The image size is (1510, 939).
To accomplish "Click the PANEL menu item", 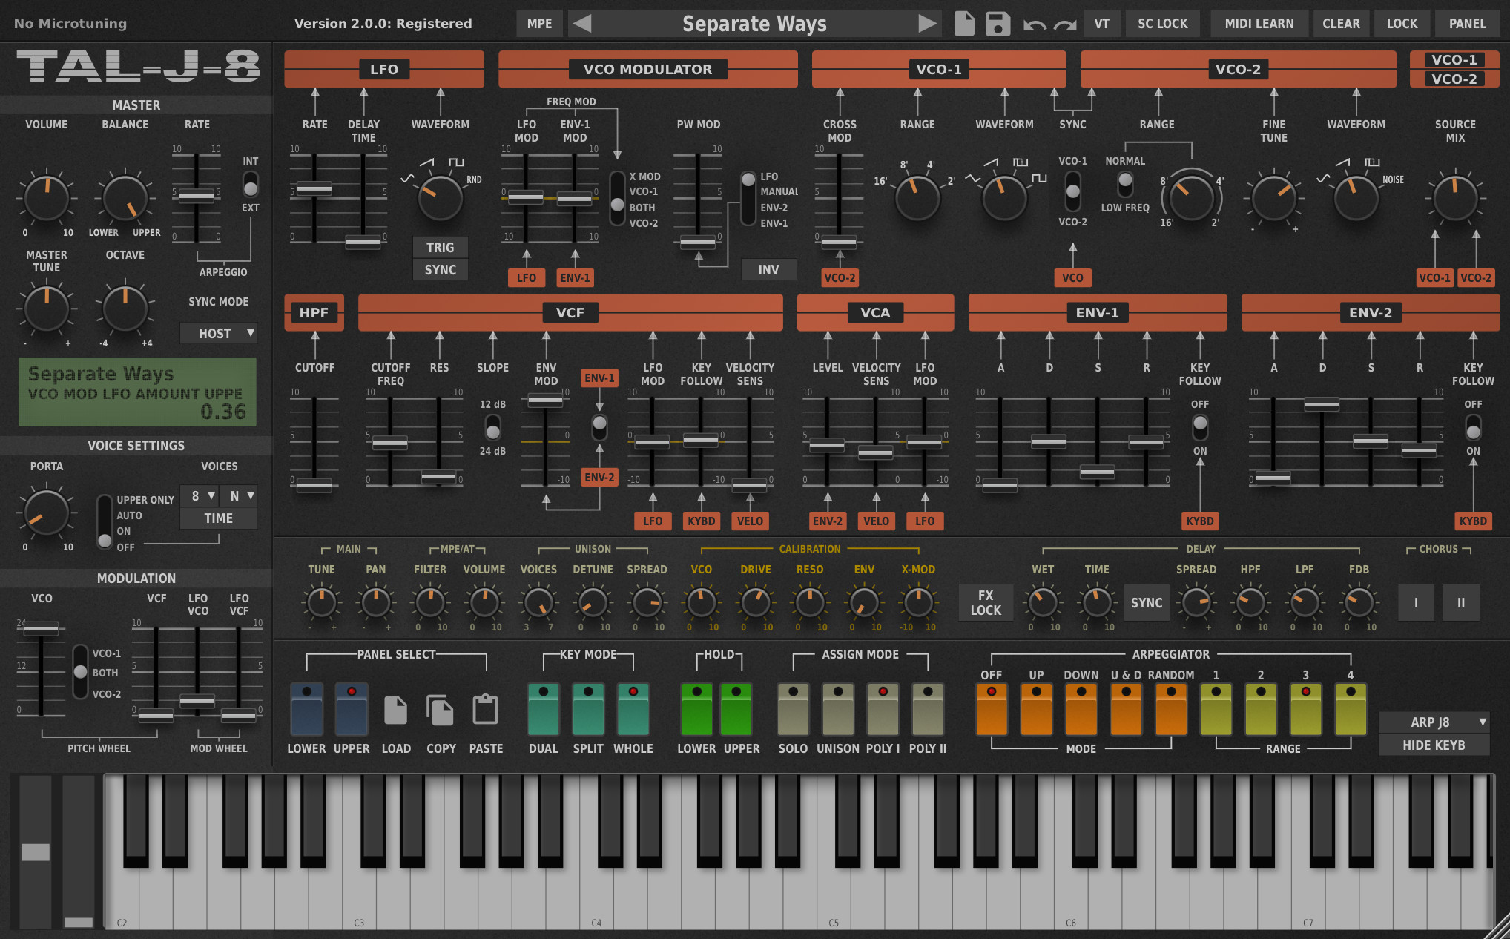I will click(x=1467, y=23).
